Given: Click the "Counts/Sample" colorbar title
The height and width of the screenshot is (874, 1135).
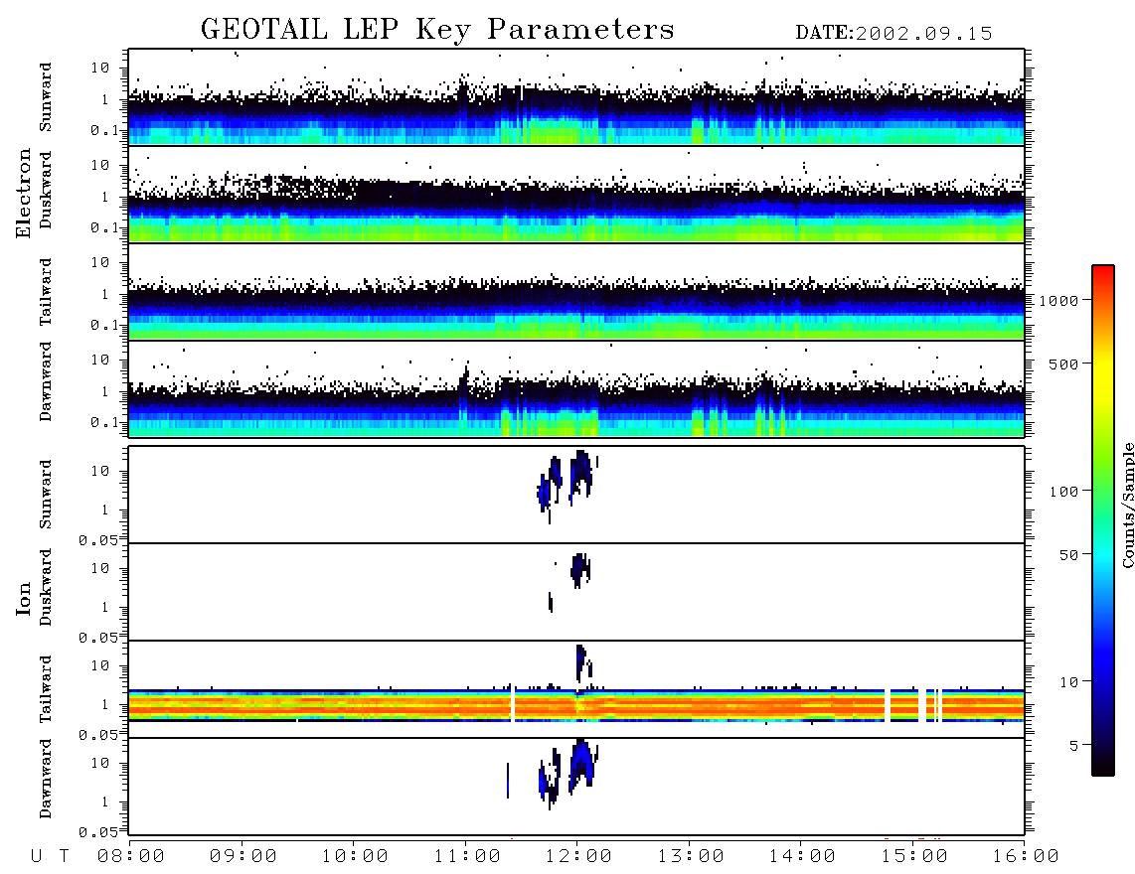Looking at the screenshot, I should 1127,505.
